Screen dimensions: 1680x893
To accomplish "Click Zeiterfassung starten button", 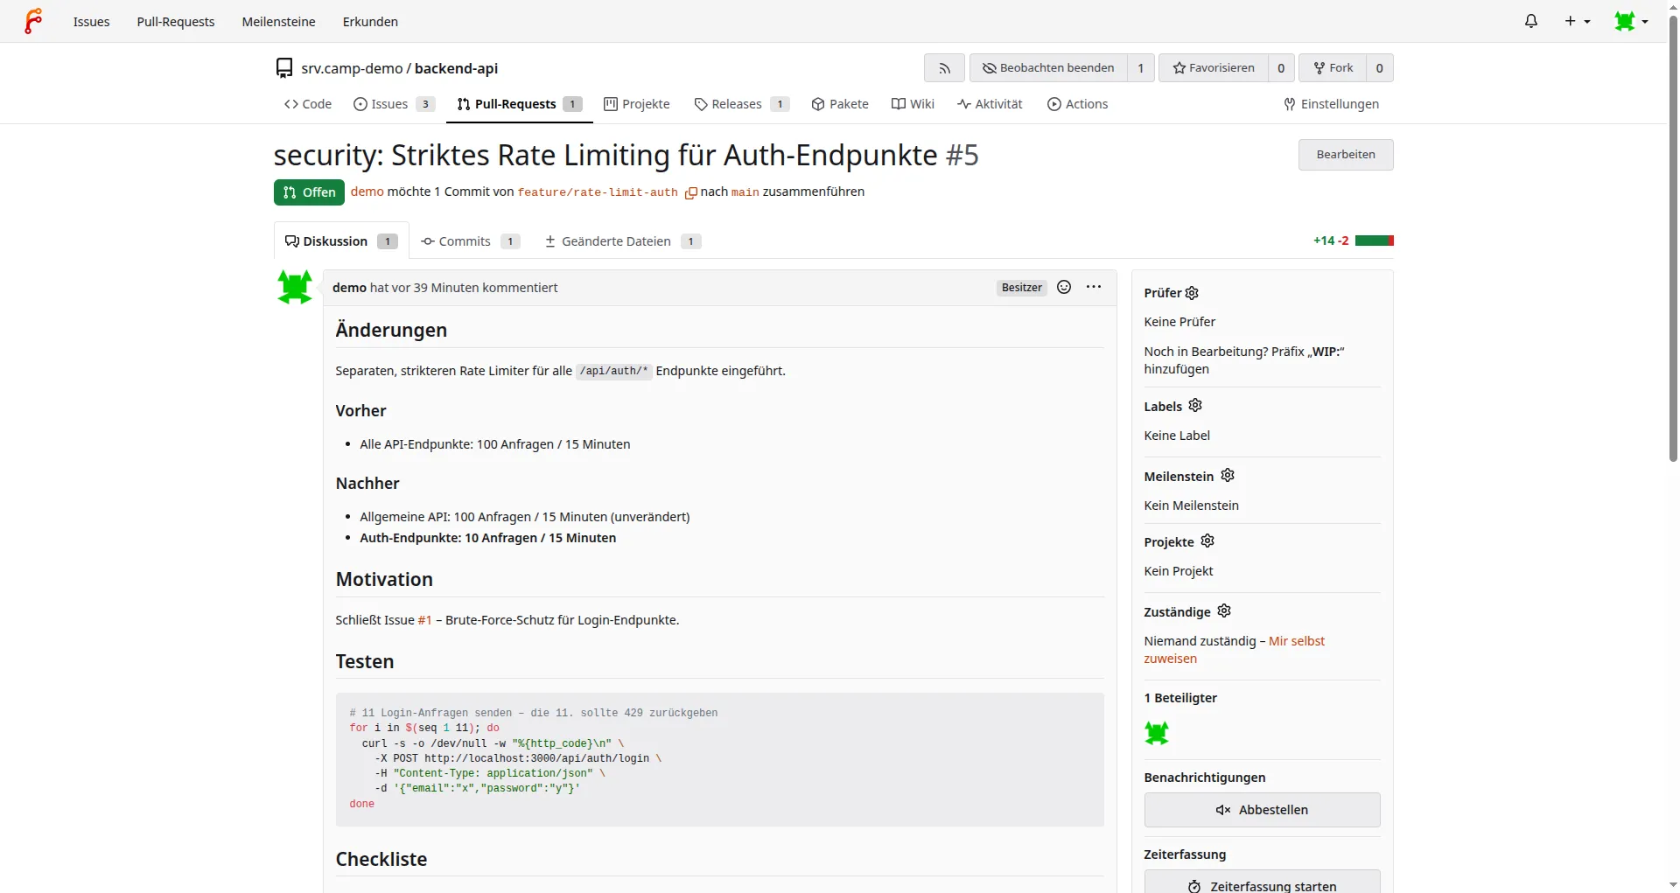I will tap(1262, 883).
